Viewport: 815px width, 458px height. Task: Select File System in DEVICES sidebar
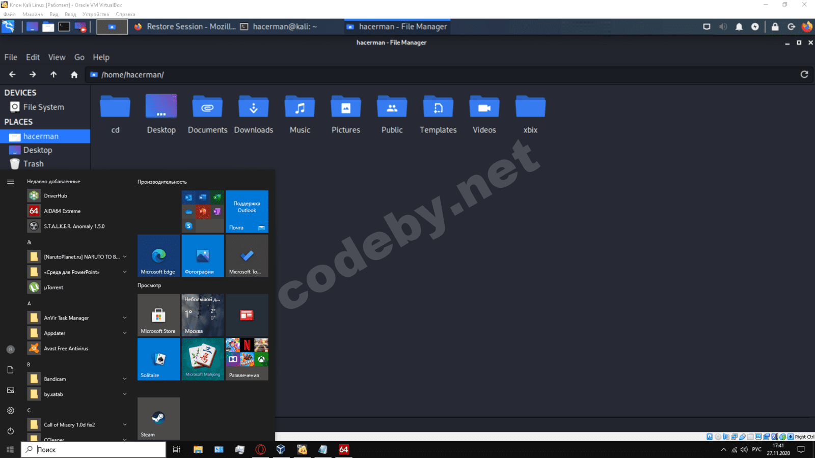(x=45, y=107)
